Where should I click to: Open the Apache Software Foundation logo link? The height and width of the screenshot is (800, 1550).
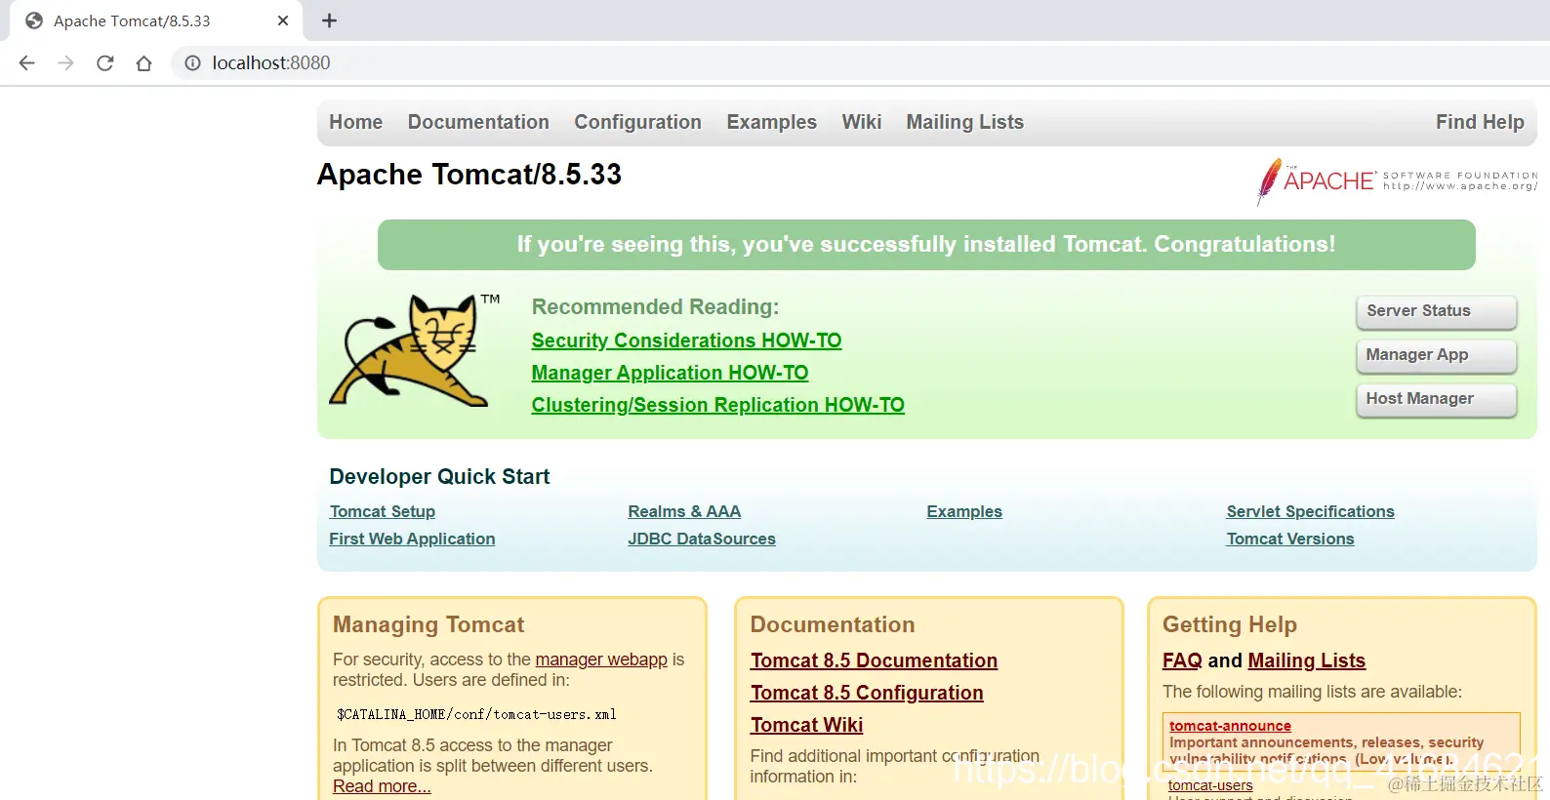coord(1396,181)
